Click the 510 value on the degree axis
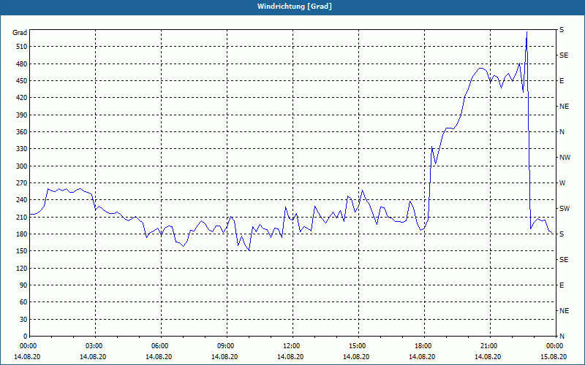585x365 pixels. [21, 47]
